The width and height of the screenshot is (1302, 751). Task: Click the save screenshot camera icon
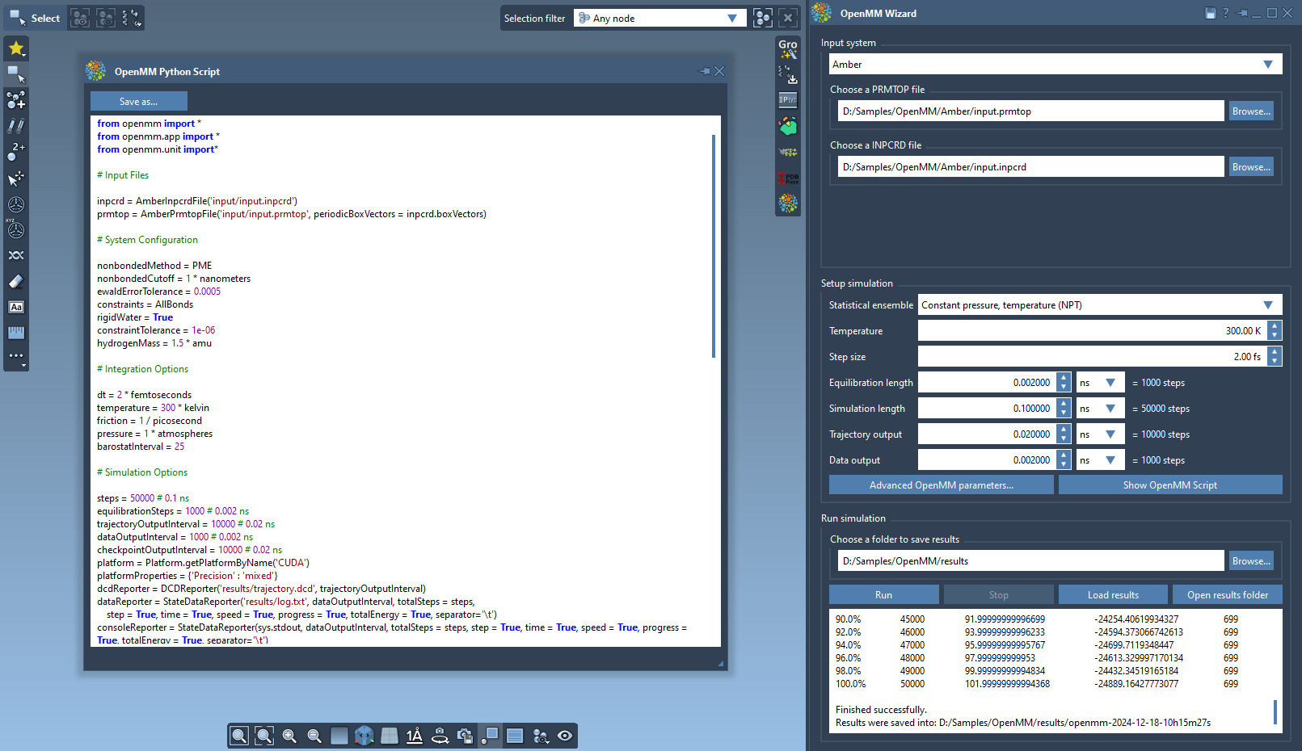(x=465, y=736)
